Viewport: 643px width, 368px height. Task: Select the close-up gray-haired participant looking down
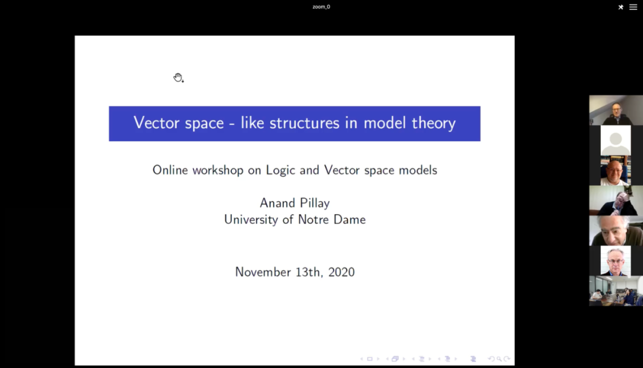pyautogui.click(x=616, y=230)
